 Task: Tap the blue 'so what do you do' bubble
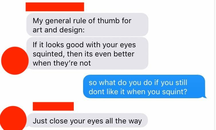(144, 86)
